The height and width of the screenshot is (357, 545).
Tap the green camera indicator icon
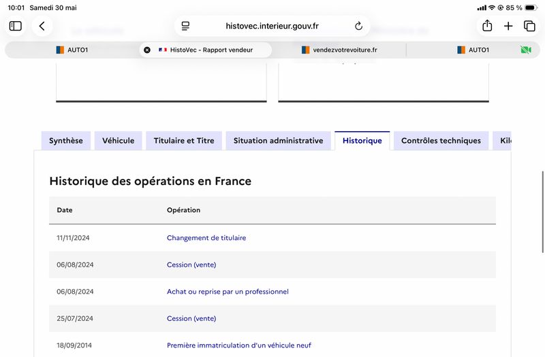click(x=526, y=50)
